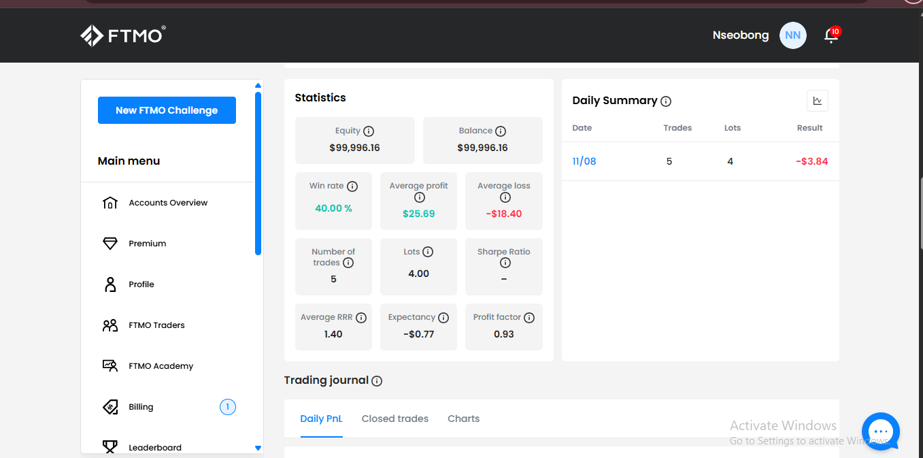Click the sidebar scroll down arrow
This screenshot has width=923, height=458.
(258, 448)
